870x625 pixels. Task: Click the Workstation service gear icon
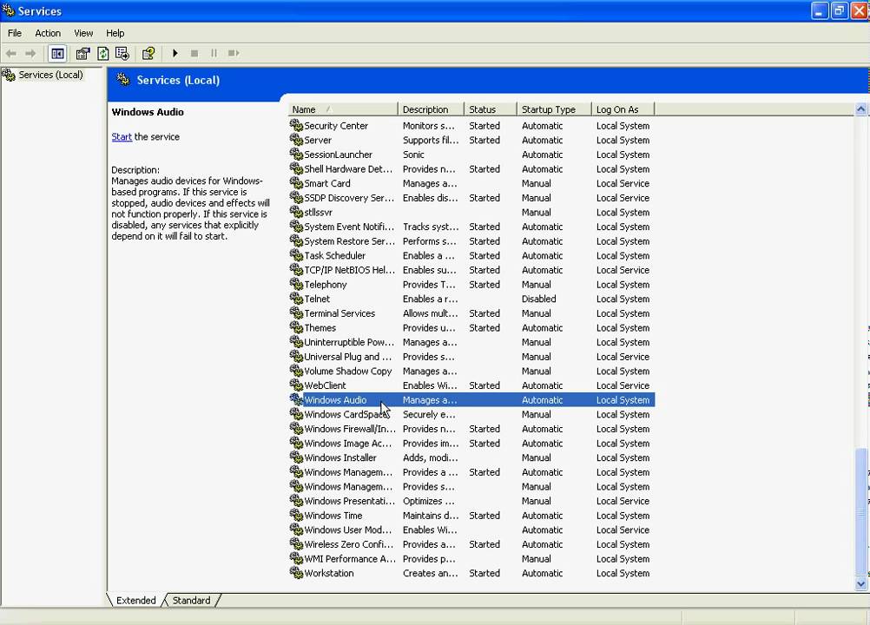pos(296,573)
